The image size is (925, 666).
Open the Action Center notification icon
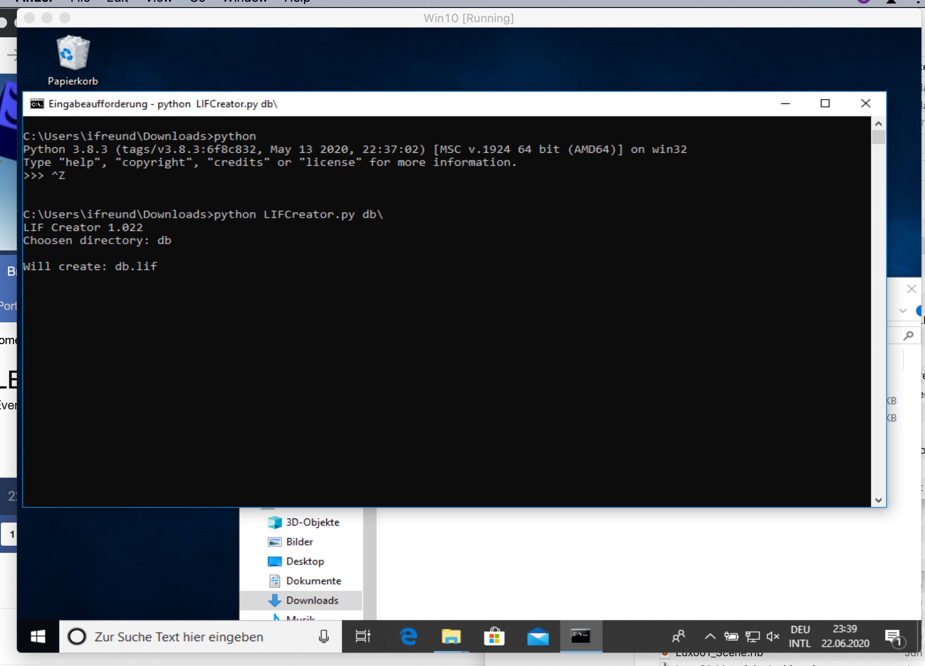click(893, 636)
